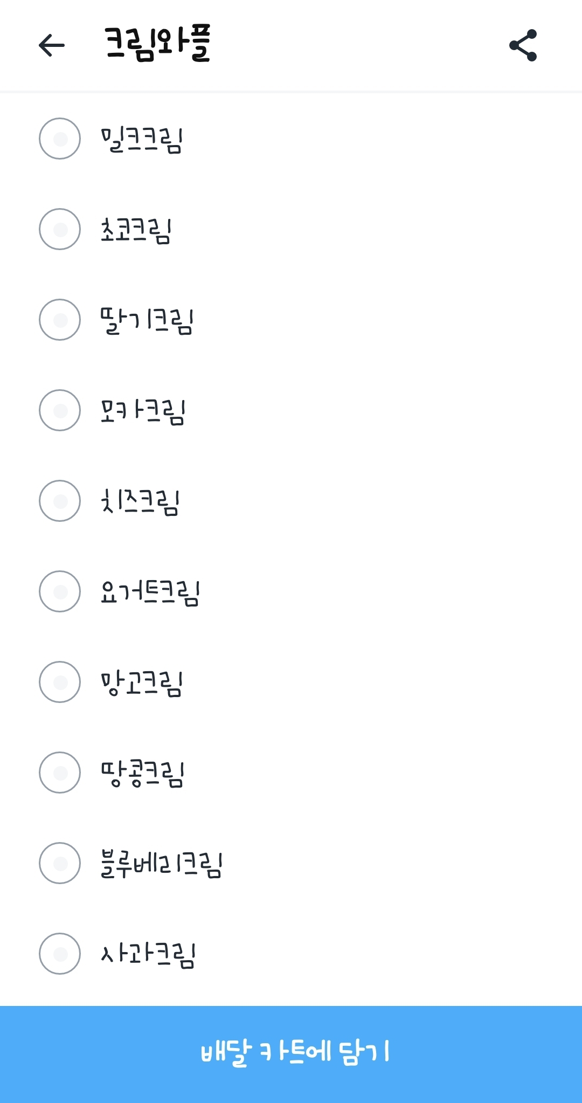Image resolution: width=582 pixels, height=1103 pixels.
Task: Select the 밀크크림 radio button
Action: [60, 139]
